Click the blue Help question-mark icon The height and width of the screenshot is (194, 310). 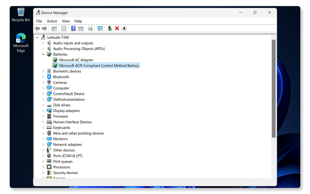click(73, 29)
